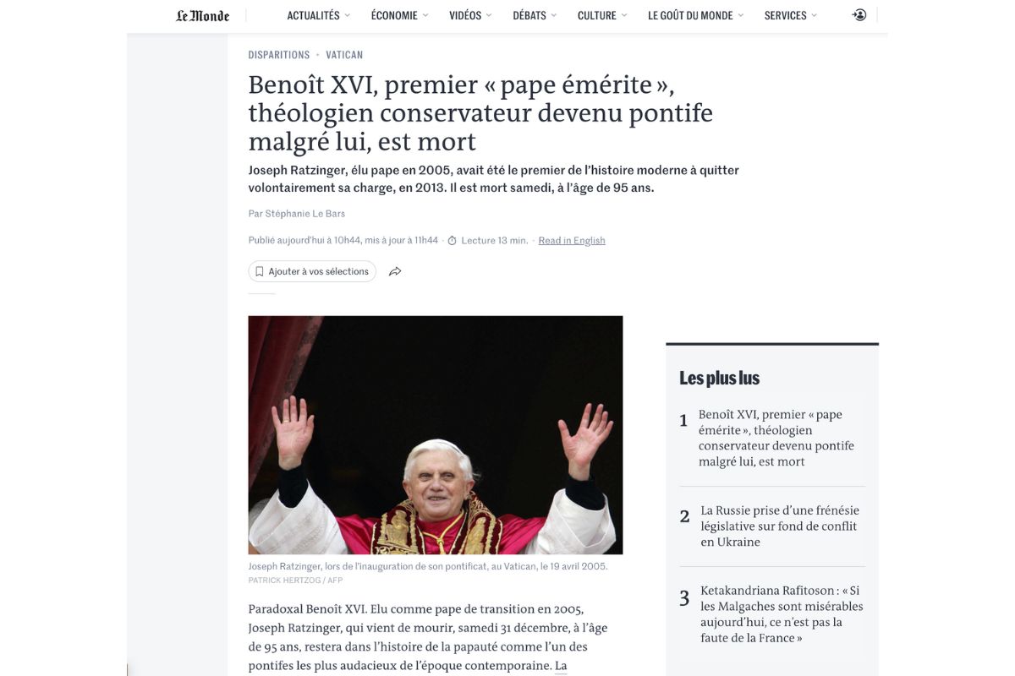Expand the Vidéos dropdown menu

coord(470,15)
